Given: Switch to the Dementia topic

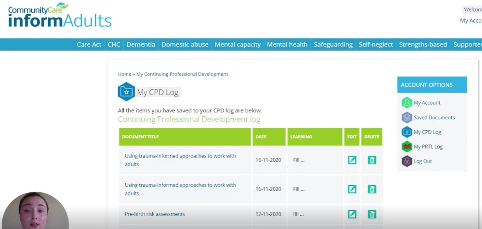Looking at the screenshot, I should pyautogui.click(x=141, y=44).
